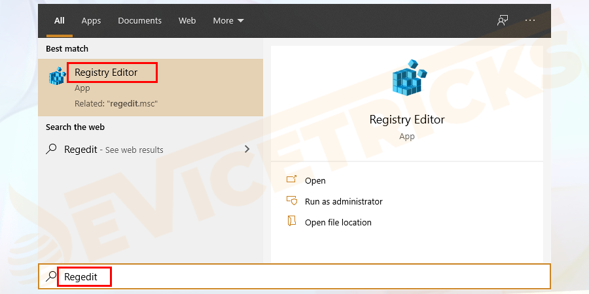Viewport: 589px width, 294px height.
Task: Switch to the All tab
Action: point(60,21)
